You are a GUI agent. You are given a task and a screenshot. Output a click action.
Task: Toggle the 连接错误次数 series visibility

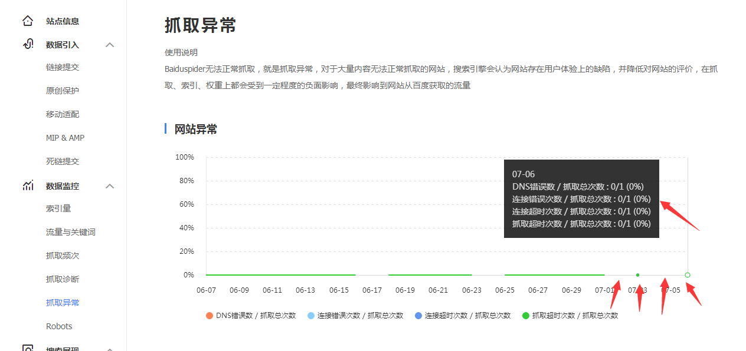(356, 315)
